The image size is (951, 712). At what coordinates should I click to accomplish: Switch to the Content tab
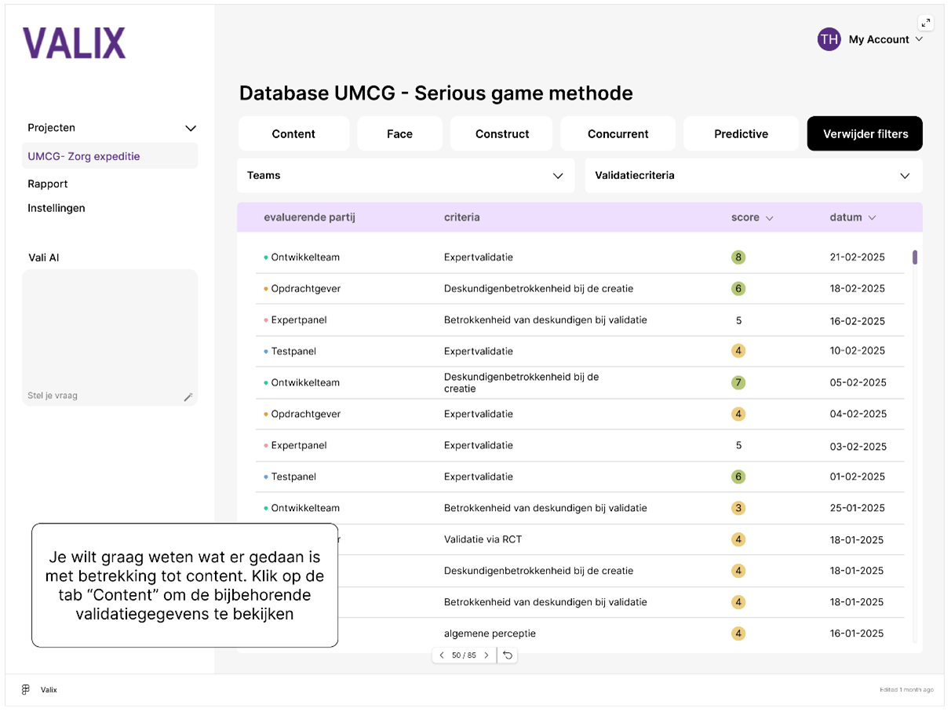pos(293,133)
